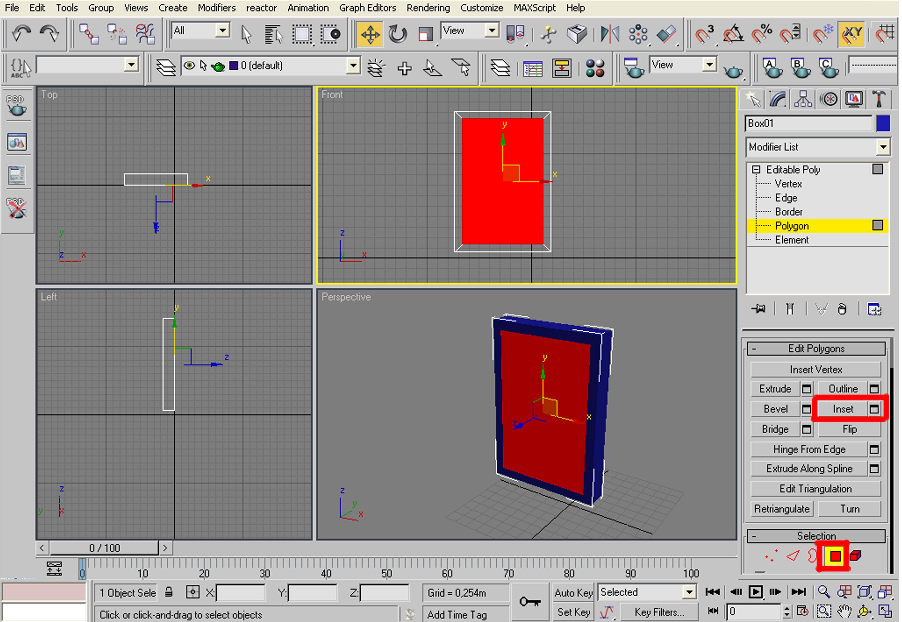Open the Modifiers menu
This screenshot has height=622, width=902.
[x=216, y=8]
